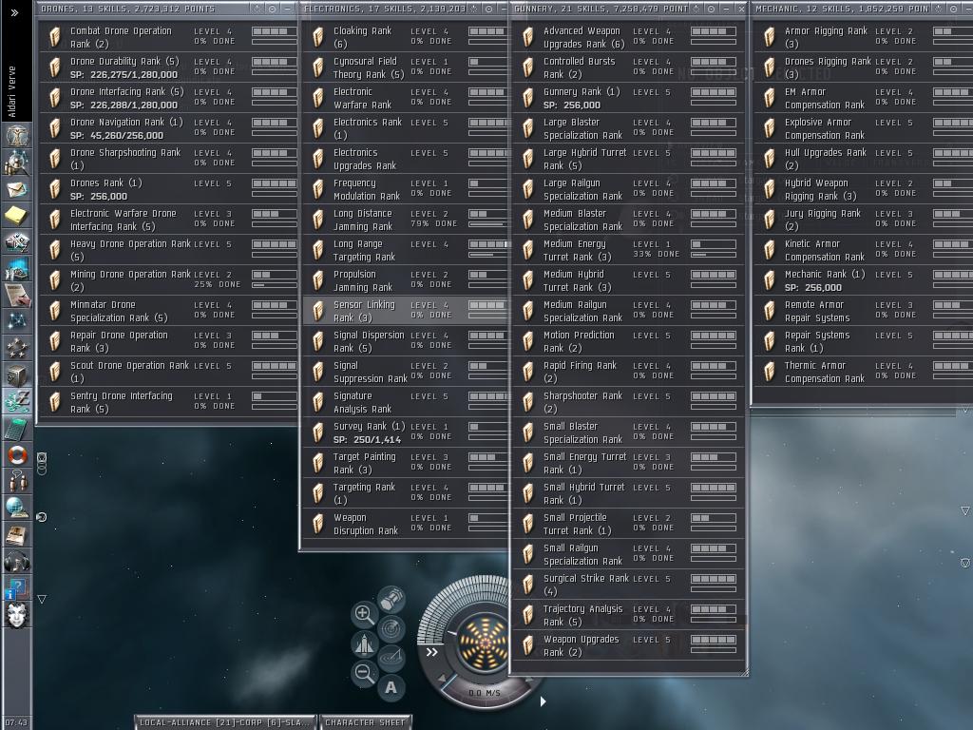
Task: Select the Sensor Linking Rank (3) skill row
Action: (405, 311)
